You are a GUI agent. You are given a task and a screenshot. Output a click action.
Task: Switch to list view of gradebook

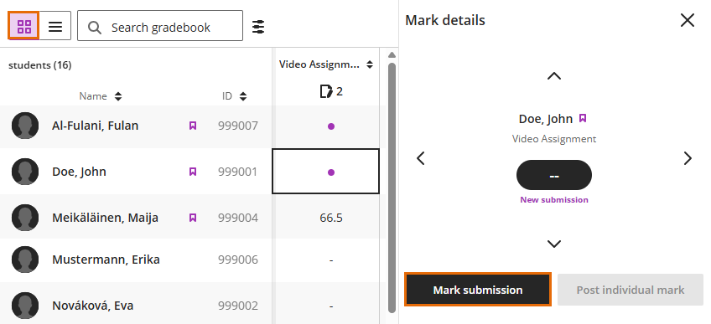click(55, 26)
